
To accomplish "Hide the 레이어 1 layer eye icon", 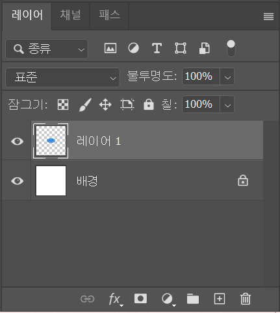I will (17, 141).
